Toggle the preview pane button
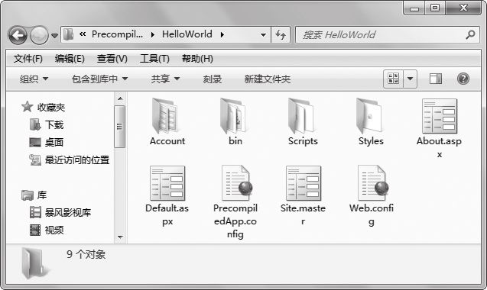Screen dimensions: 487x290 click(436, 79)
